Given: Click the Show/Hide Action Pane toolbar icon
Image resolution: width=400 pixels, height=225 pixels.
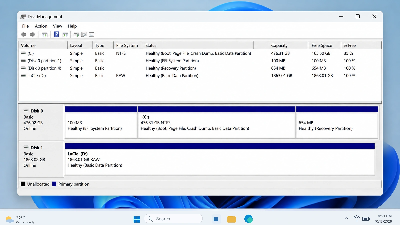Looking at the screenshot, I should click(x=65, y=35).
